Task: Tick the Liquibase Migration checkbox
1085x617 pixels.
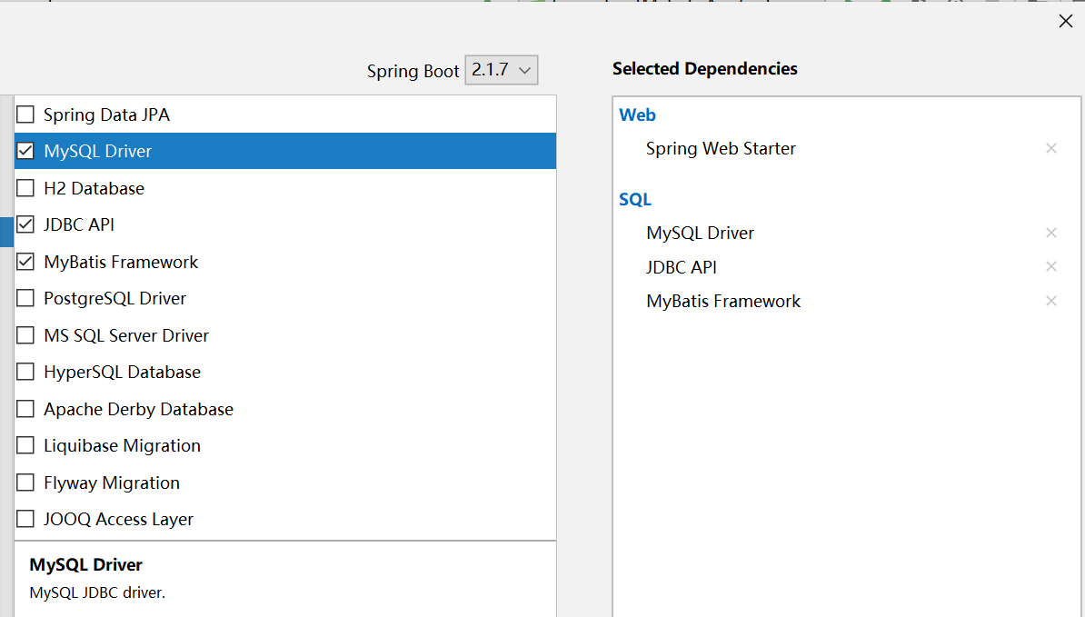Action: [x=25, y=445]
